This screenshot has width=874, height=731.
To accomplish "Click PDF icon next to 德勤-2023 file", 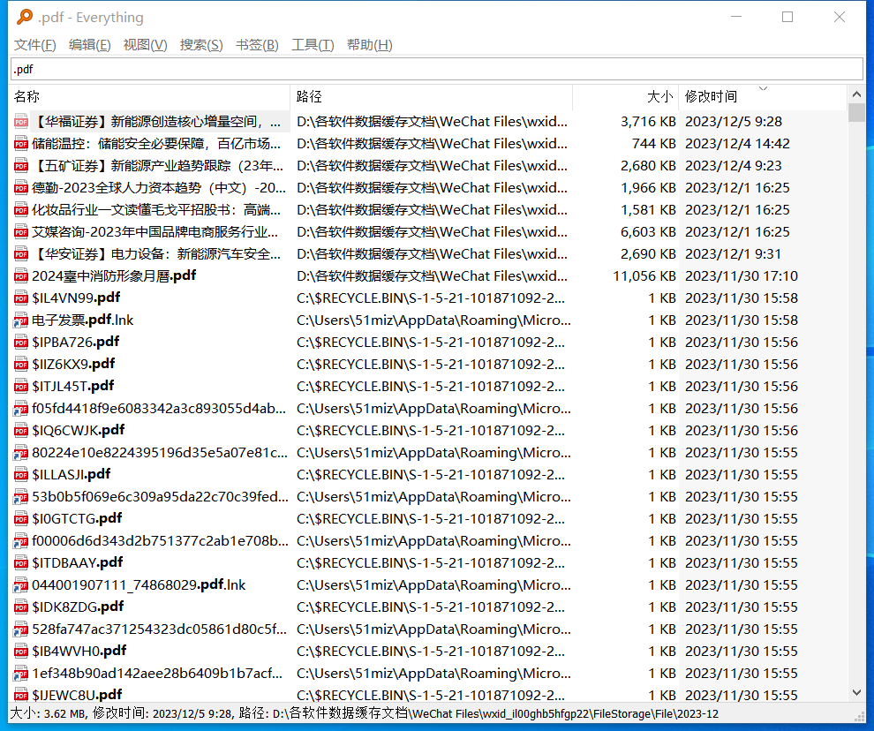I will coord(21,188).
